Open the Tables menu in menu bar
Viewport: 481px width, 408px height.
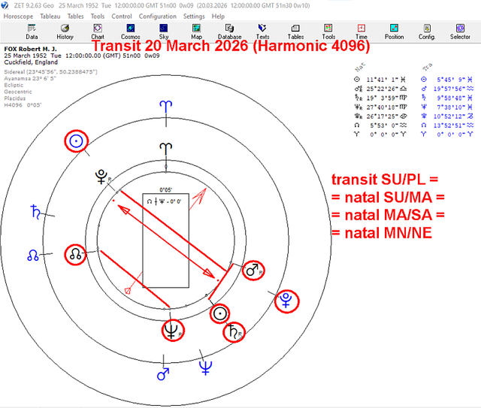click(x=75, y=17)
